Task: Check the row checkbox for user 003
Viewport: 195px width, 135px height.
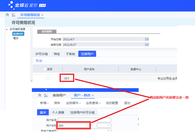Action: pyautogui.click(x=48, y=78)
